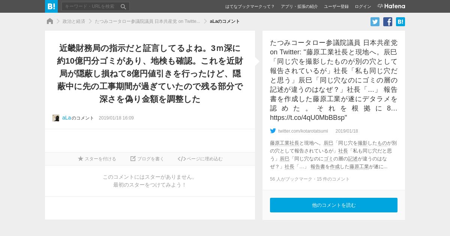Open the tweet title in right panel

tap(334, 80)
